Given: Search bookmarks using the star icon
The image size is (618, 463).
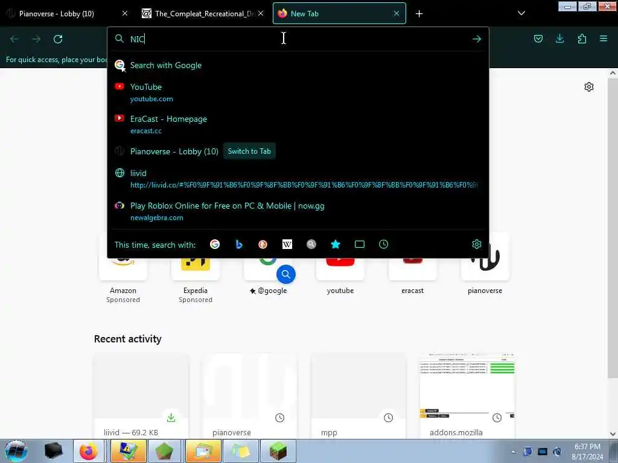Looking at the screenshot, I should [336, 245].
